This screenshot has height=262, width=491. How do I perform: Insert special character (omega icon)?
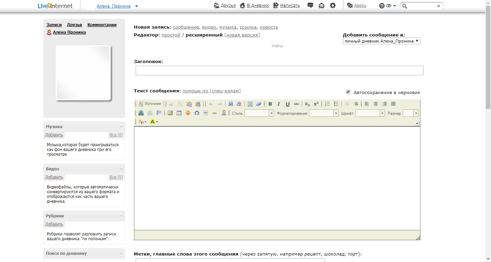click(x=197, y=113)
